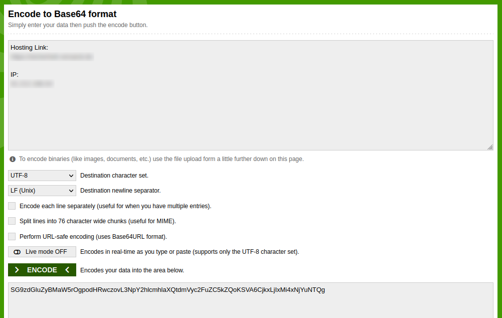
Task: Click the Base64 output string in result area
Action: coord(168,290)
